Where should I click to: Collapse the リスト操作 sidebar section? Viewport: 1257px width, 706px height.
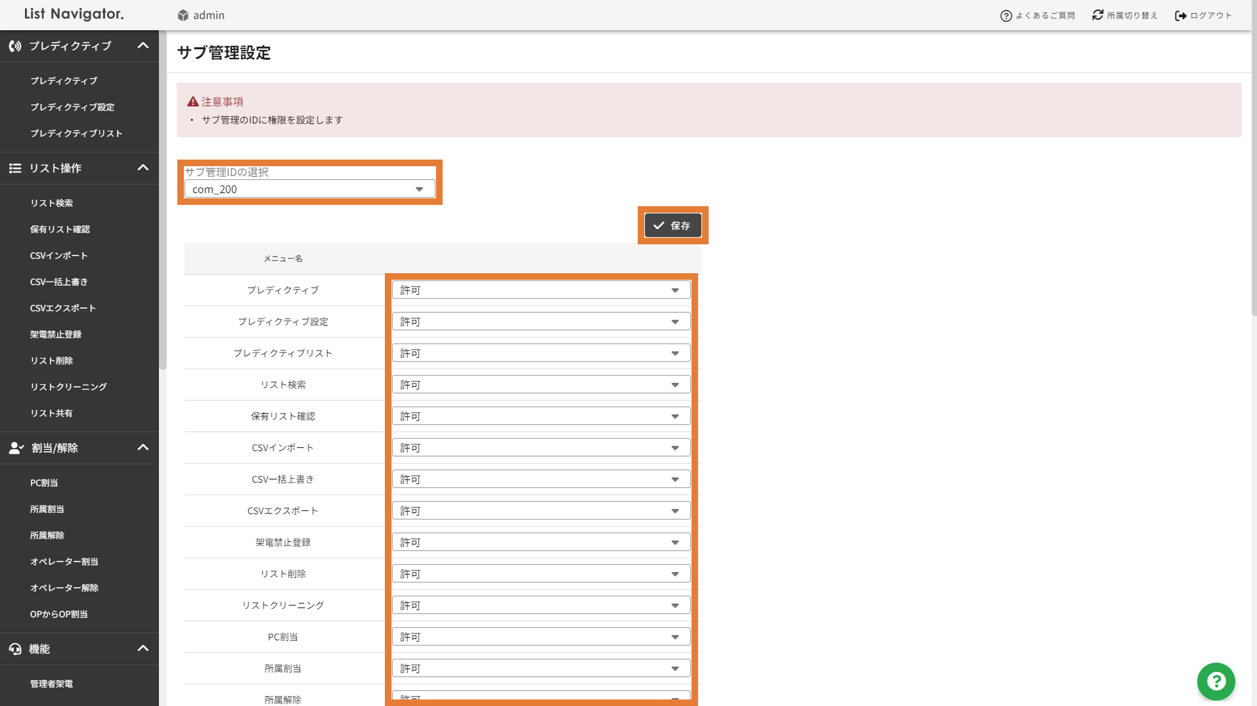point(143,168)
